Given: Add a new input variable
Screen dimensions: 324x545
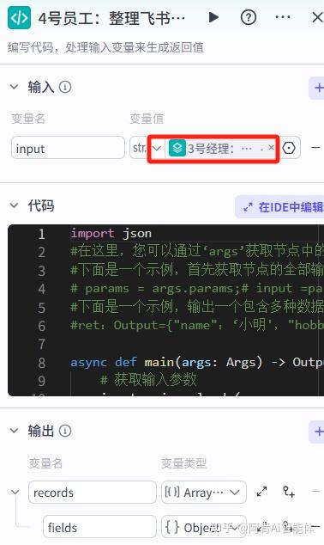Looking at the screenshot, I should point(318,88).
